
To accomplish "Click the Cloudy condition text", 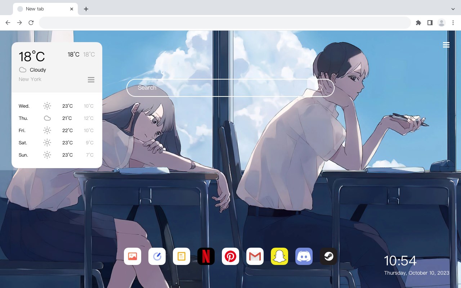I will [38, 70].
